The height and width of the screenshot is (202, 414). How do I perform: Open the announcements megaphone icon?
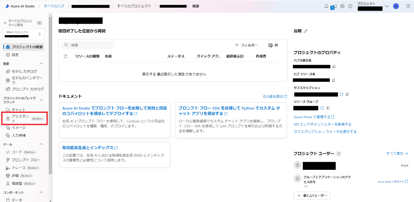334,6
